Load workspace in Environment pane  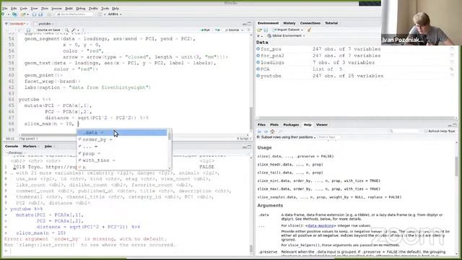[259, 30]
